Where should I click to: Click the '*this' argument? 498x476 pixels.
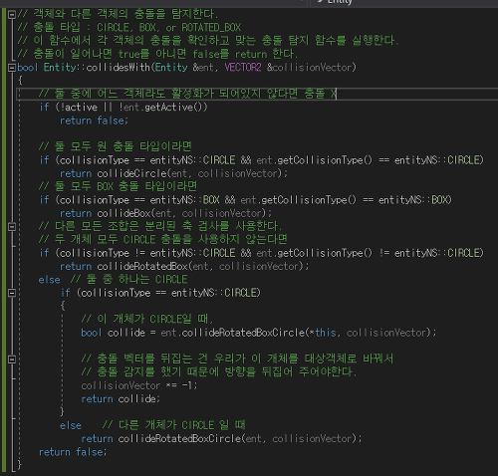[x=323, y=333]
